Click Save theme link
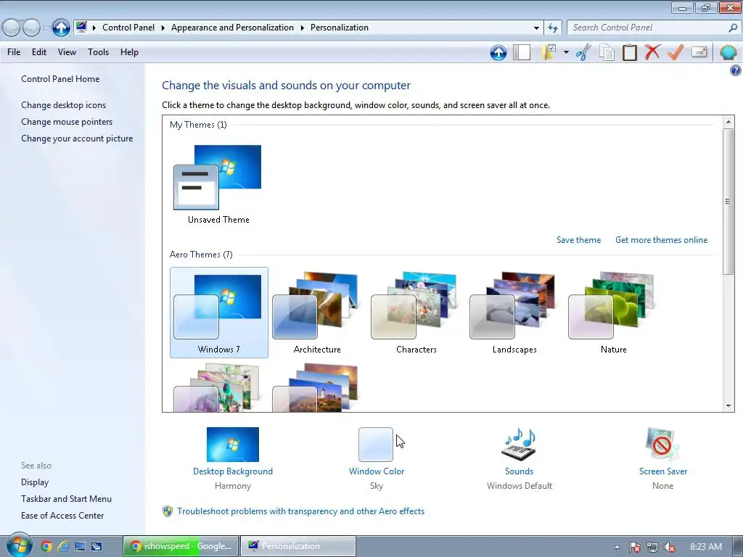 pos(578,240)
